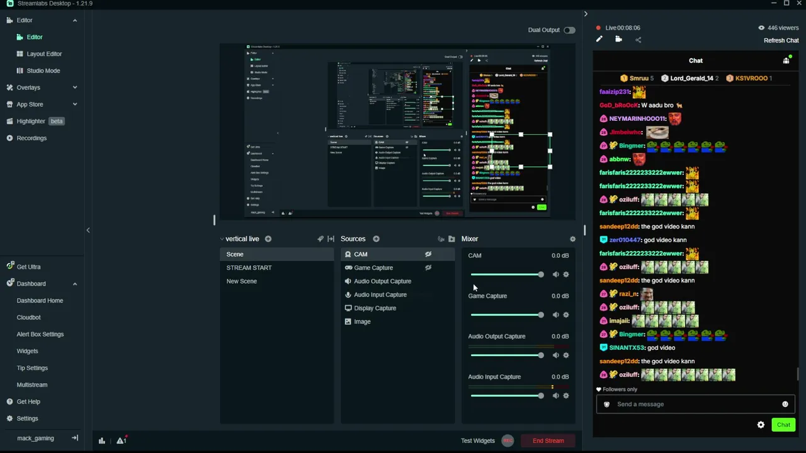Click the camera icon below the Live timer

tap(618, 40)
